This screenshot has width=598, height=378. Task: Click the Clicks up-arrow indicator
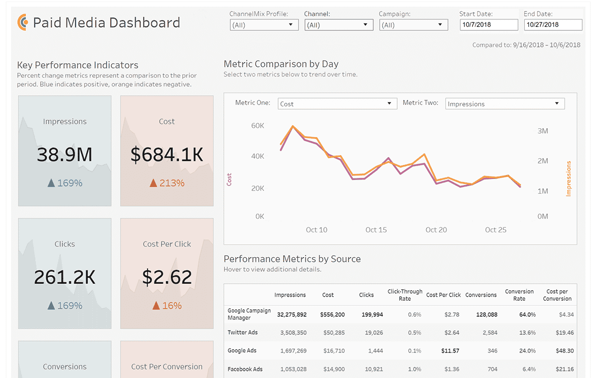tap(51, 306)
